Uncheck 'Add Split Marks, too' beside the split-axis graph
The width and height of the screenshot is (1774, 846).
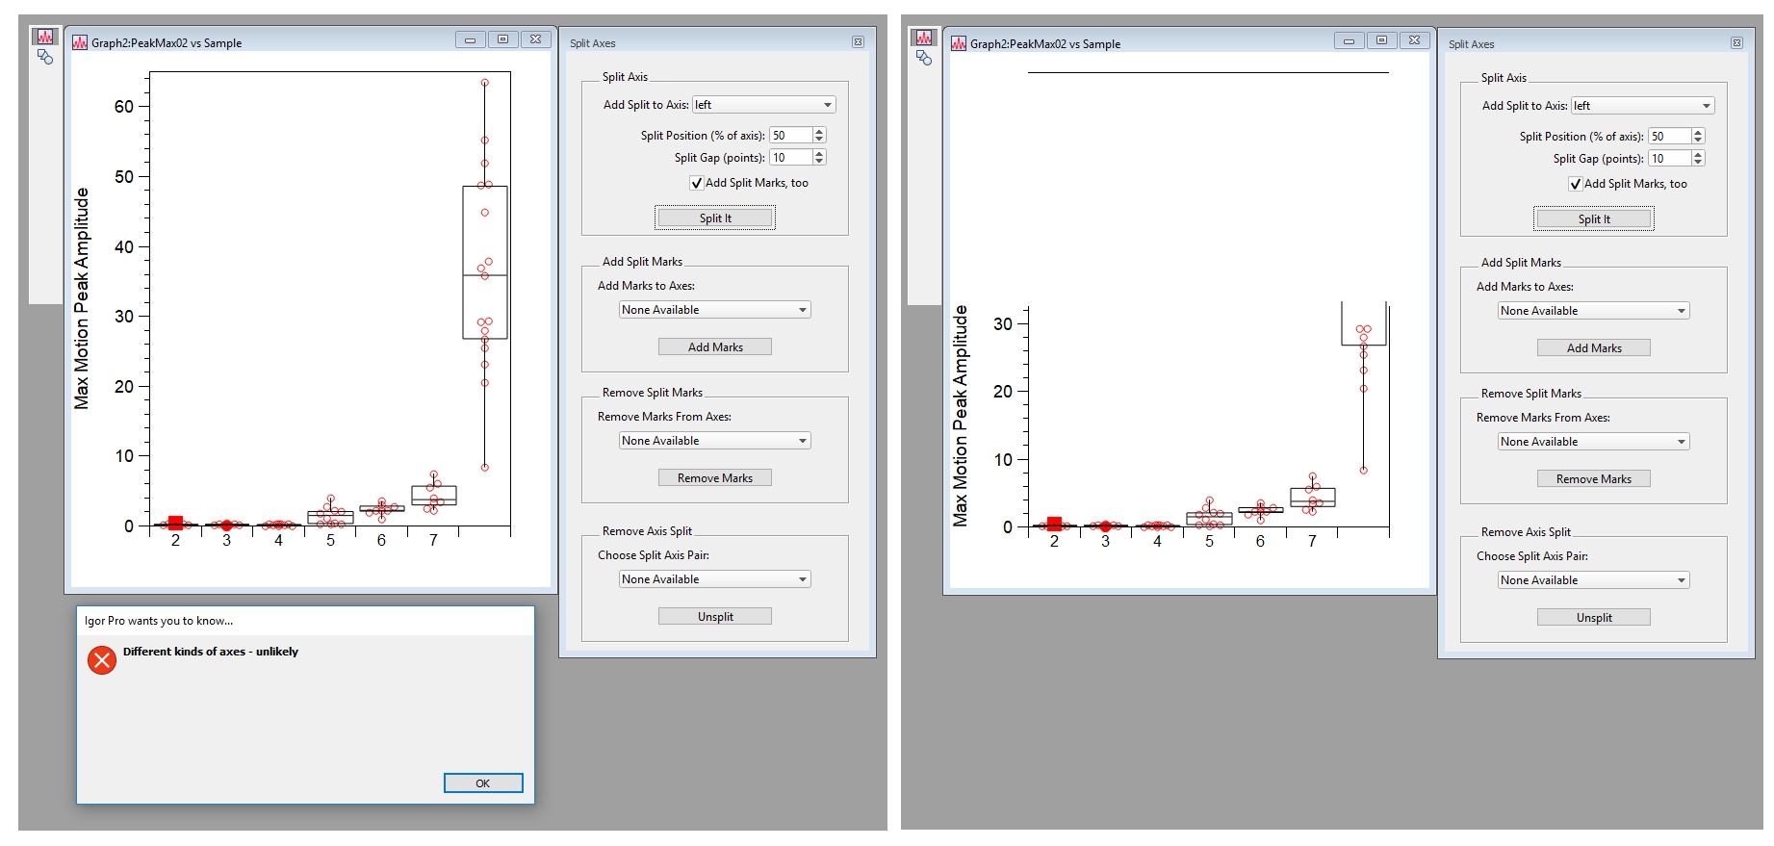1576,184
